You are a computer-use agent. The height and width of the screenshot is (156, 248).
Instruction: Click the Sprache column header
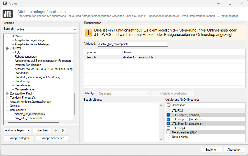103,52
